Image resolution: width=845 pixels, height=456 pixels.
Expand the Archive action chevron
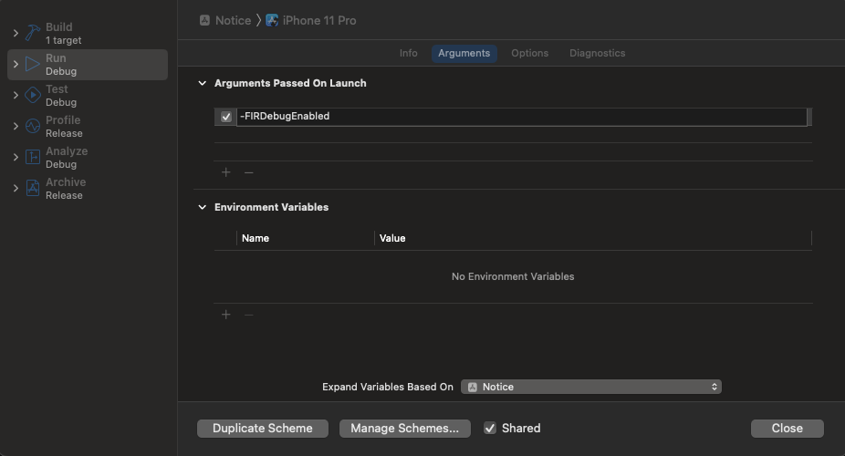point(16,189)
